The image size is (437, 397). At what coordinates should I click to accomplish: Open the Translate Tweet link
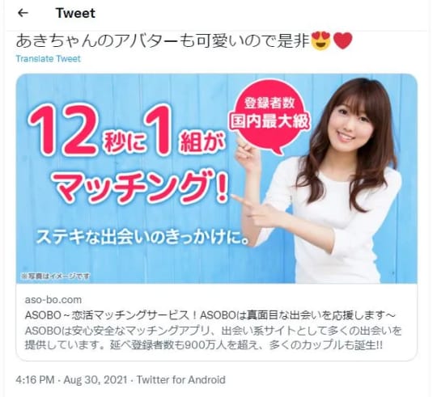[x=49, y=59]
